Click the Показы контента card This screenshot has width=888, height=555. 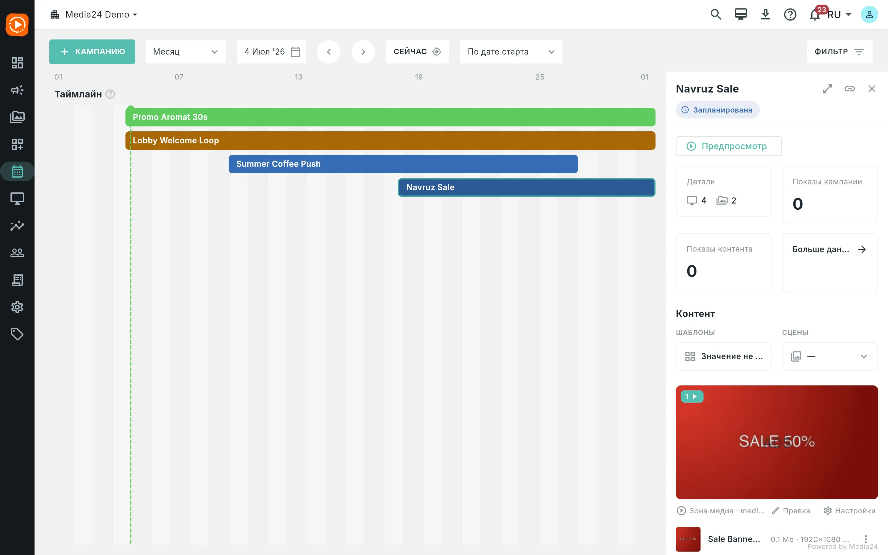[x=724, y=262]
